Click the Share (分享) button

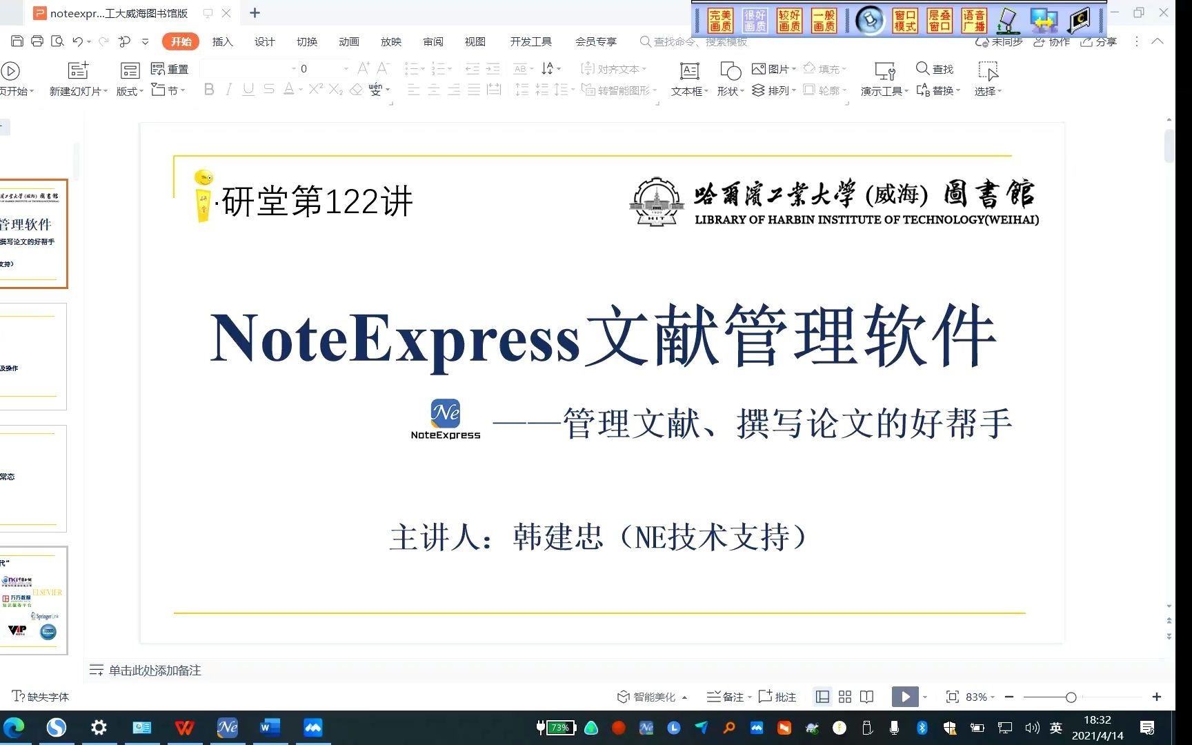1099,41
